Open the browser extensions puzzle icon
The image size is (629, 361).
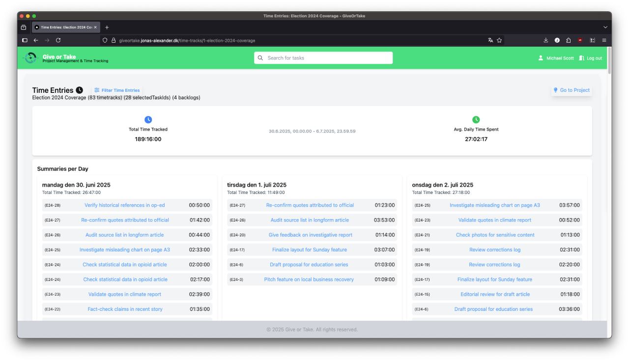pos(569,40)
